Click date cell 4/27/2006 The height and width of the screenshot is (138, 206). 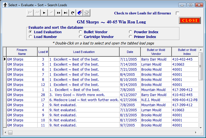pos(130,100)
